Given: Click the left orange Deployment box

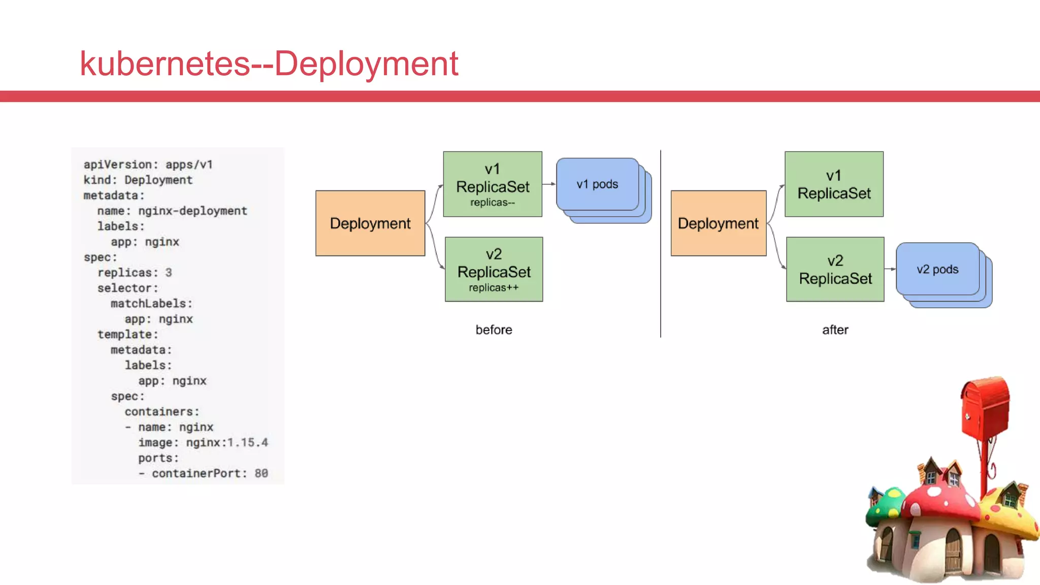Looking at the screenshot, I should (370, 223).
